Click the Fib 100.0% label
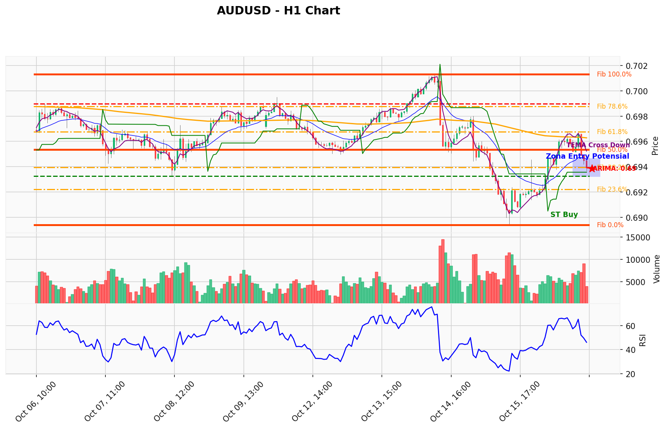Viewport: 667px width, 429px height. (x=614, y=74)
